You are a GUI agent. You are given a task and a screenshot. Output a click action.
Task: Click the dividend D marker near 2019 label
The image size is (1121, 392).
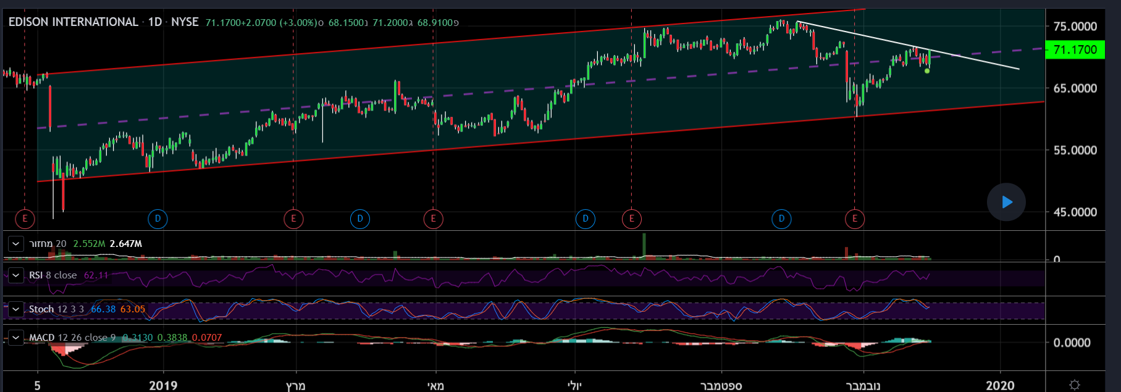[x=157, y=219]
